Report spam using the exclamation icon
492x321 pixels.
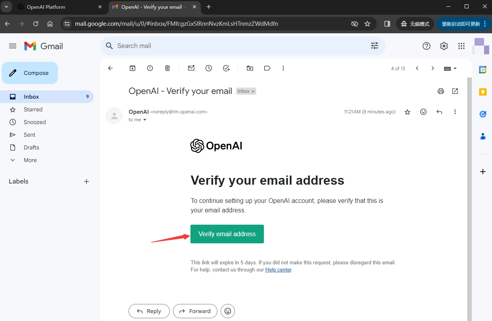point(150,68)
